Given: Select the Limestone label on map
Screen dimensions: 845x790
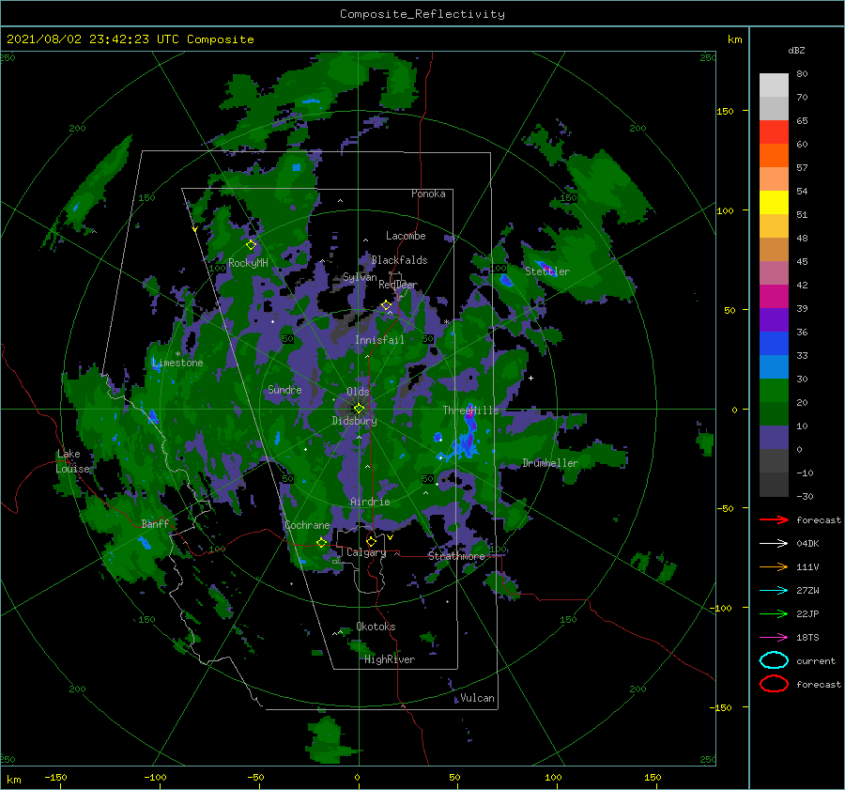Looking at the screenshot, I should click(177, 363).
